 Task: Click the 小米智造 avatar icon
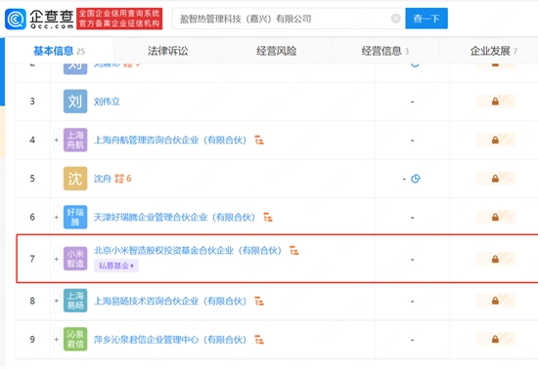pos(75,259)
